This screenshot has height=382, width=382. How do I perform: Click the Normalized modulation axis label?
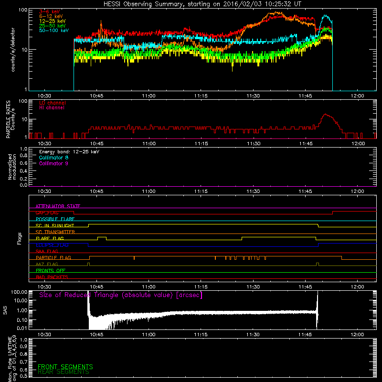12,167
